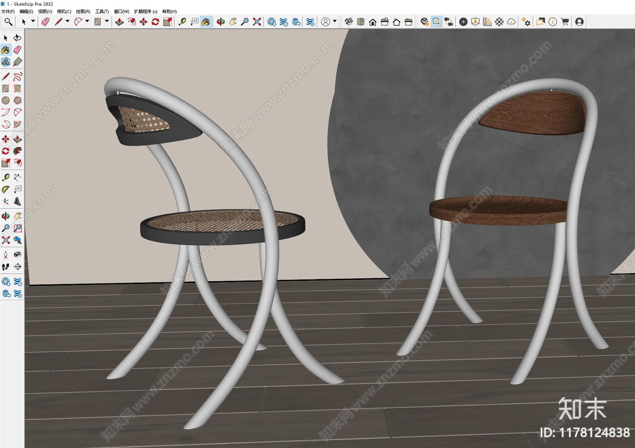The height and width of the screenshot is (448, 635).
Task: Click the black circle plus icon
Action: (x=463, y=22)
